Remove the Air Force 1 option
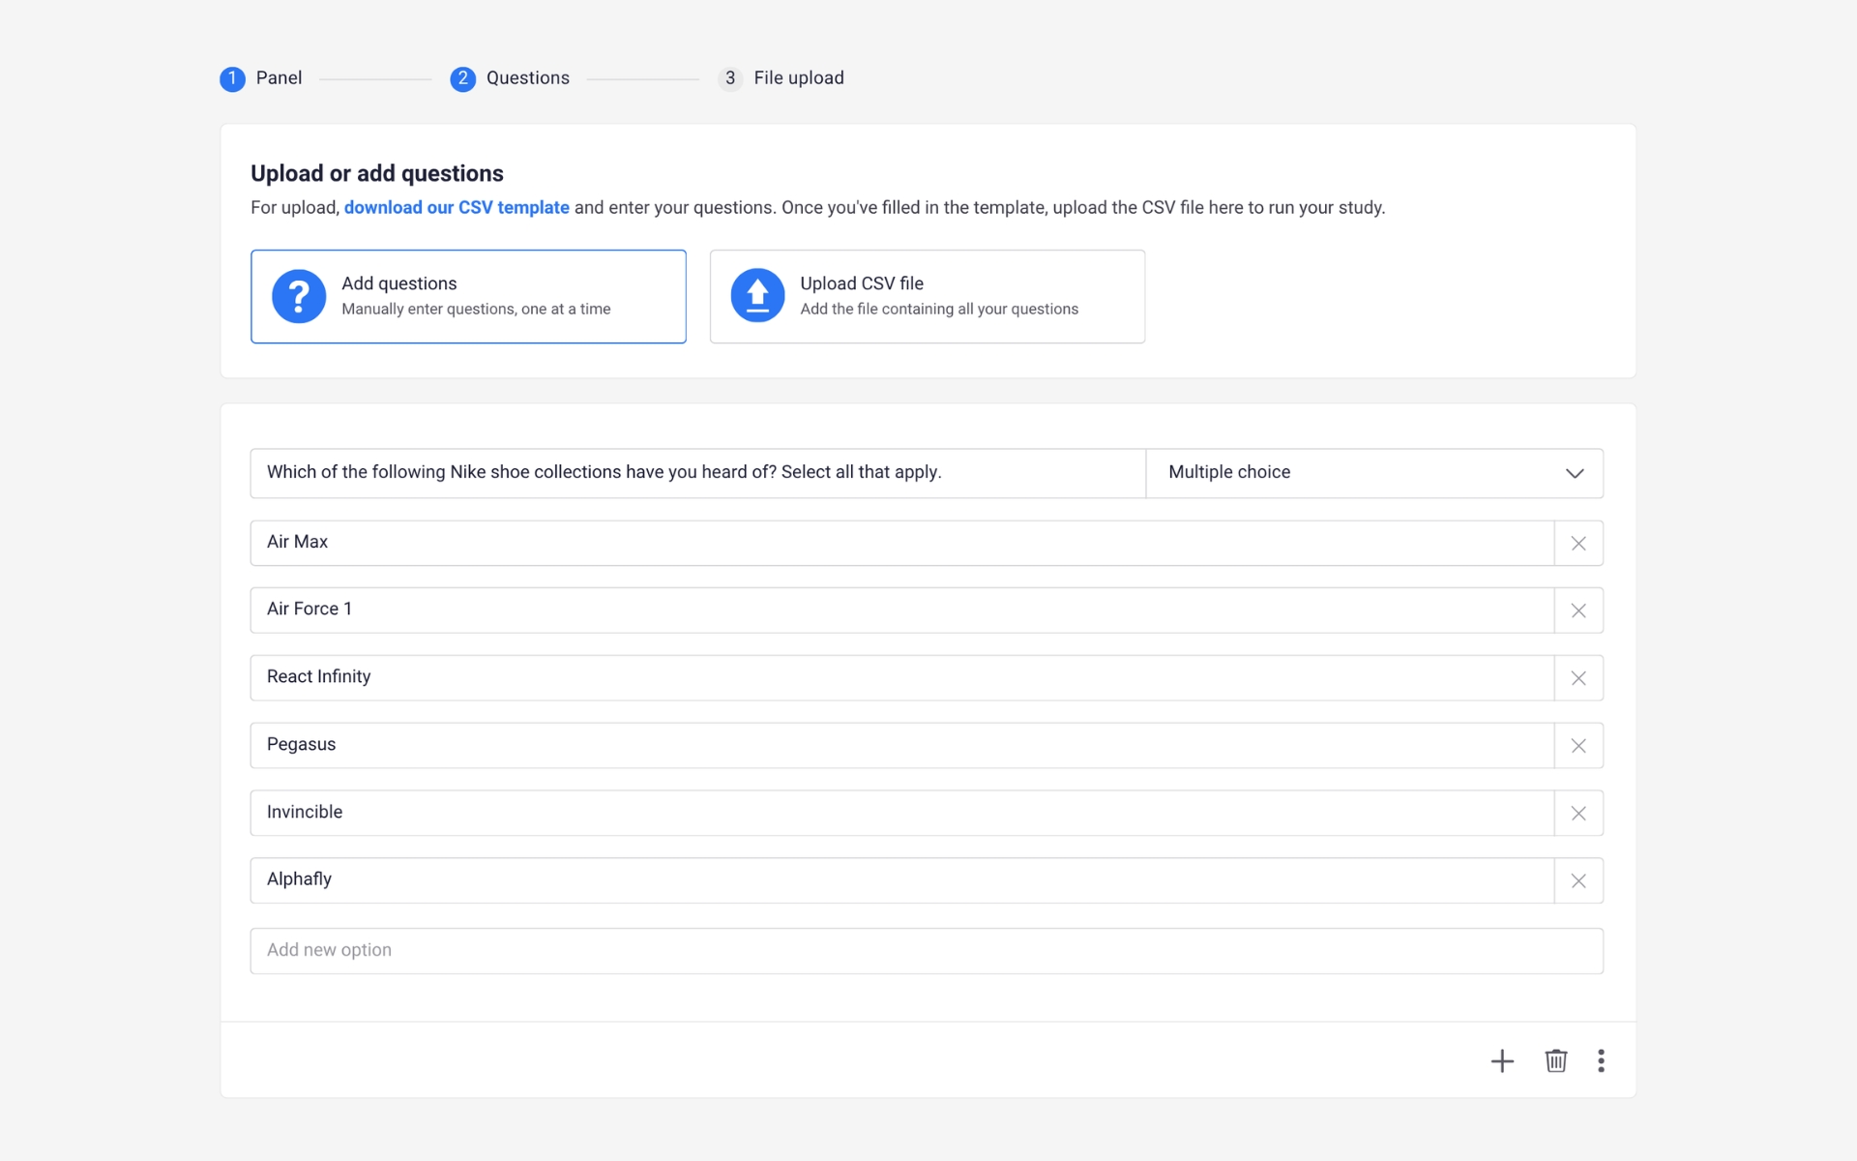 click(1578, 610)
